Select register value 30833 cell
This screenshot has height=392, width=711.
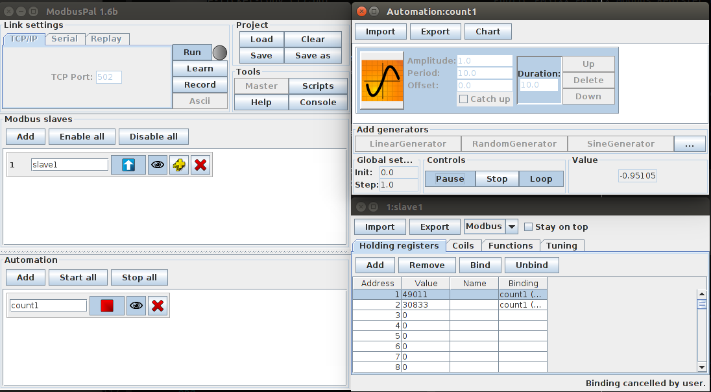click(426, 305)
